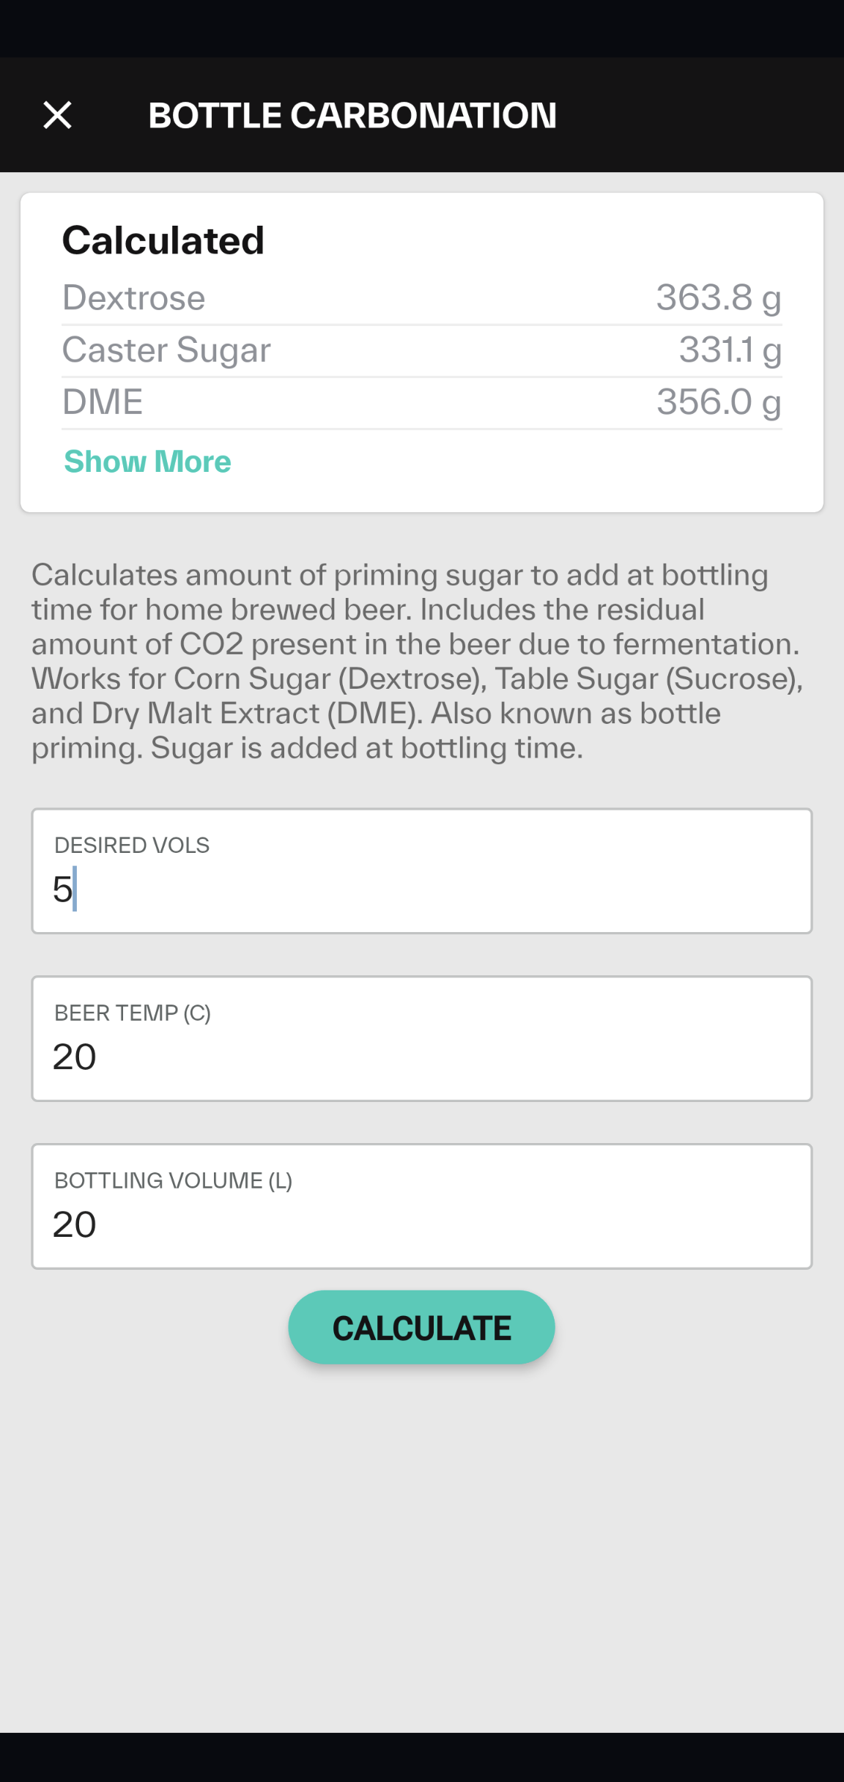
Task: Tap the value 5 in Desired Vols
Action: point(62,890)
